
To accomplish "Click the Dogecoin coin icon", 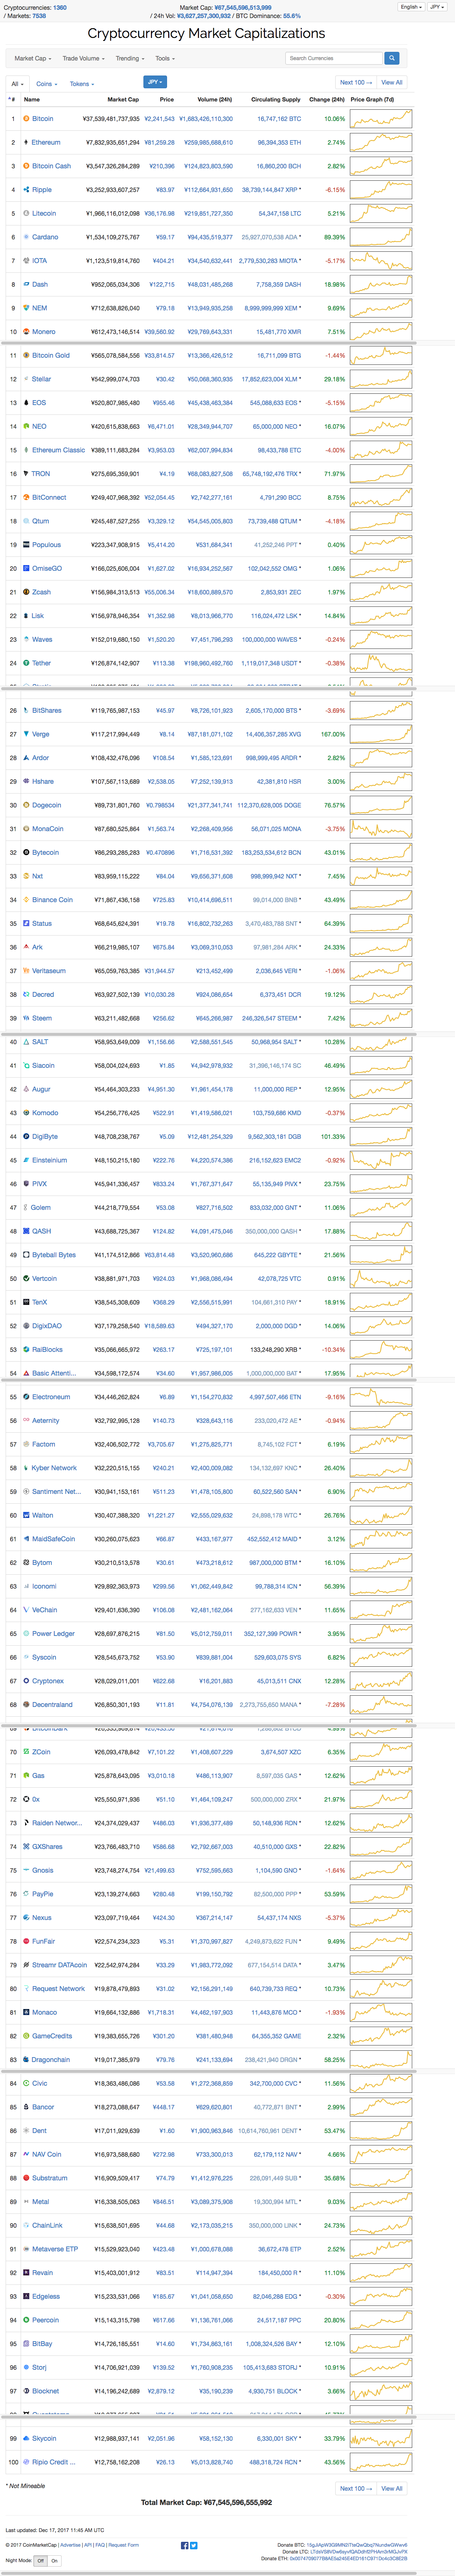I will point(26,805).
